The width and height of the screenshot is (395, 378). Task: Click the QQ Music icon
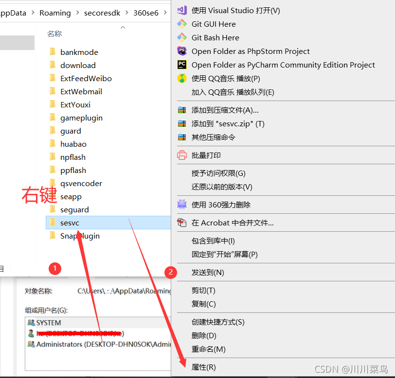182,78
